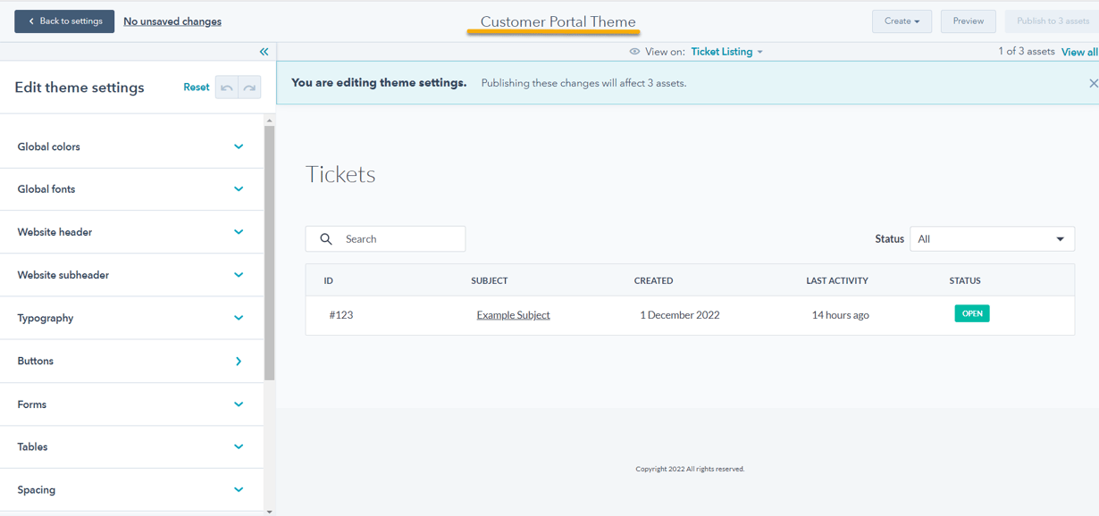Expand the Tables section
This screenshot has height=516, width=1099.
239,447
